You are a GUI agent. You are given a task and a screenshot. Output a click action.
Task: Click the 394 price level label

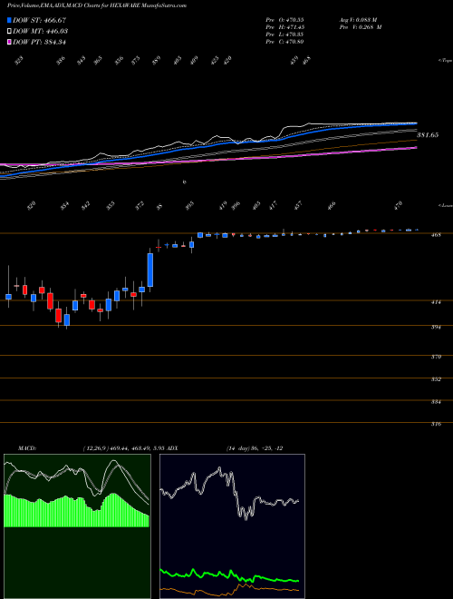[437, 328]
